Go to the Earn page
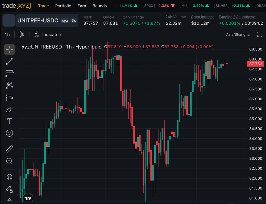Viewport: 266px width, 204px height. click(x=82, y=6)
